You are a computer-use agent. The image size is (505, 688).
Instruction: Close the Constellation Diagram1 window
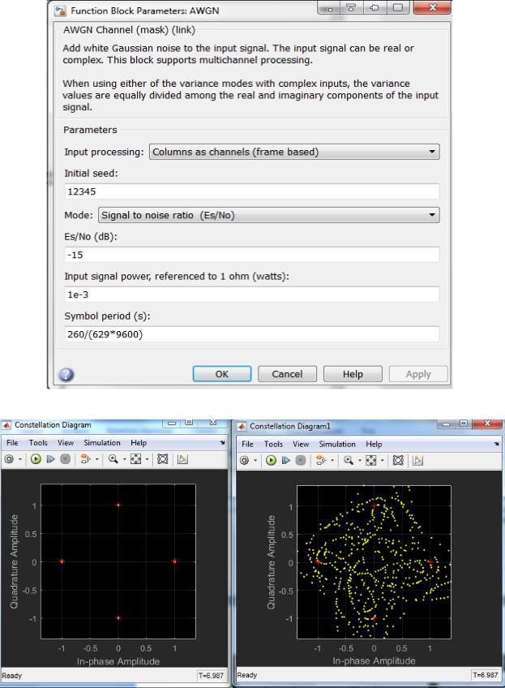click(x=486, y=424)
